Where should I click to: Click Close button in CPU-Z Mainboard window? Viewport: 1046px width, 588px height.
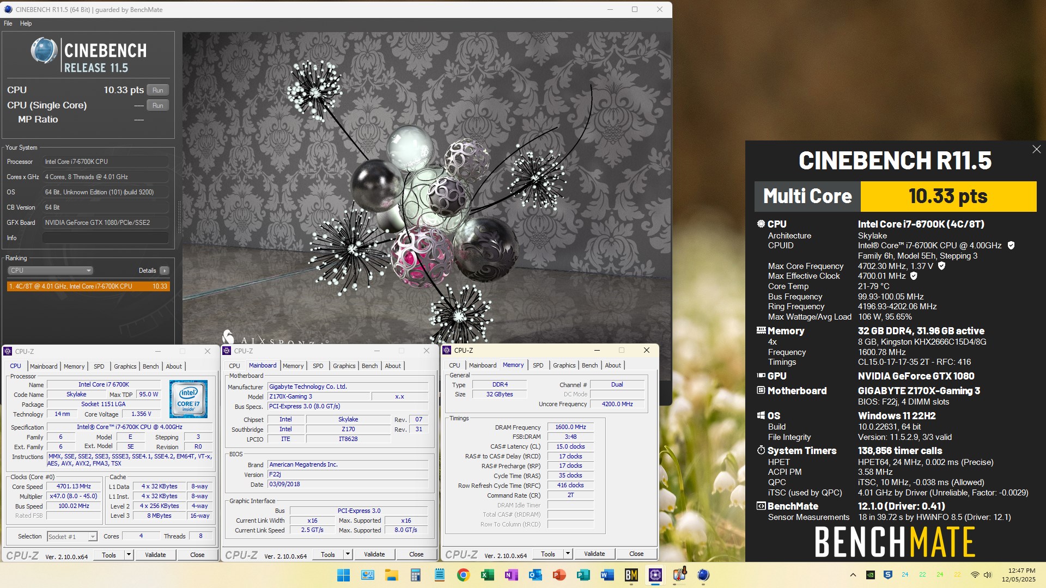(416, 554)
